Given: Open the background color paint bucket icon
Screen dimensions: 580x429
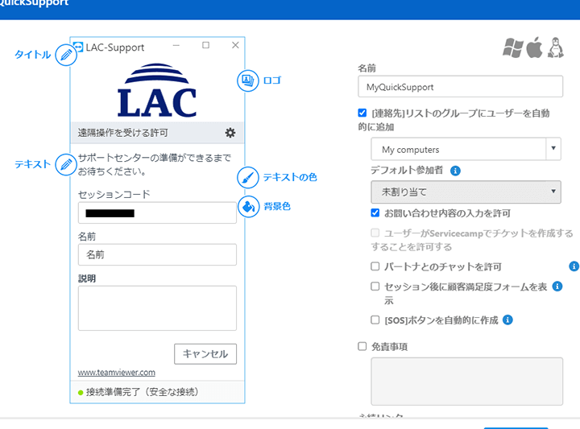Looking at the screenshot, I should 248,207.
